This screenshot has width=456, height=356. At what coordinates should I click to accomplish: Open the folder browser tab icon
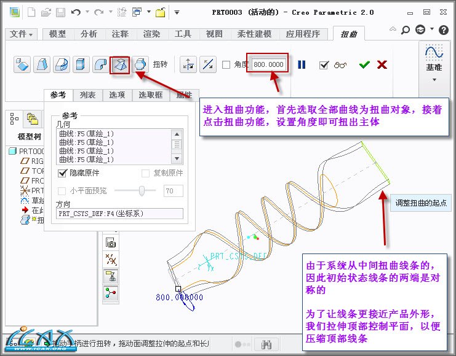tap(32, 118)
